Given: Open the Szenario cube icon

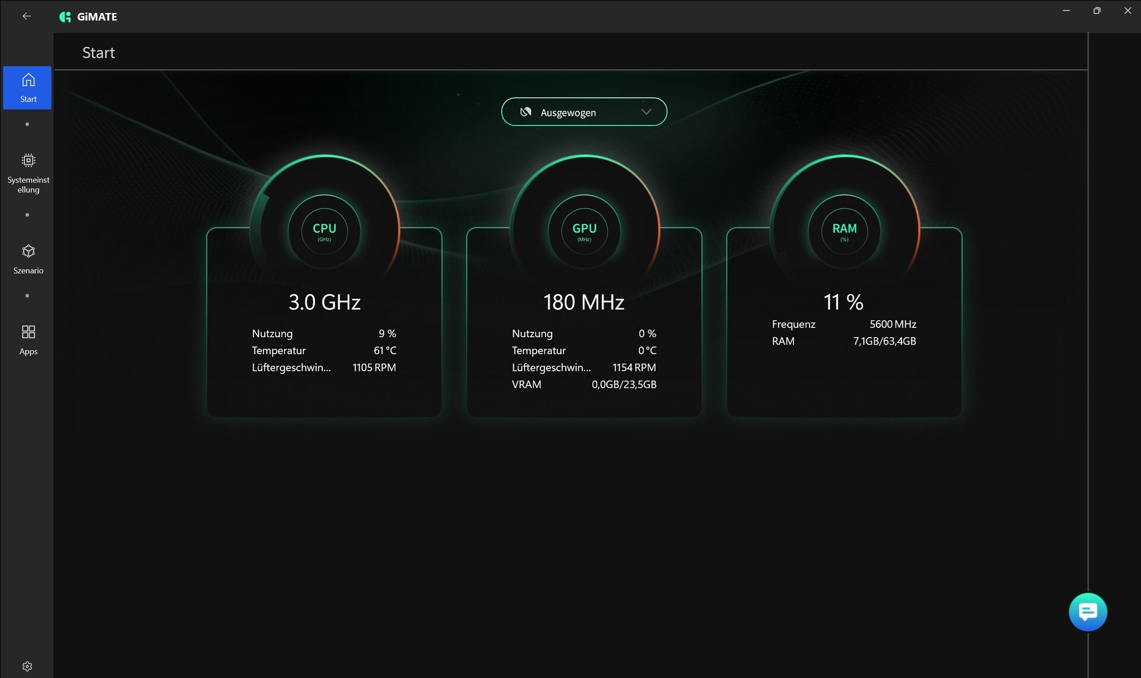Looking at the screenshot, I should click(x=28, y=251).
